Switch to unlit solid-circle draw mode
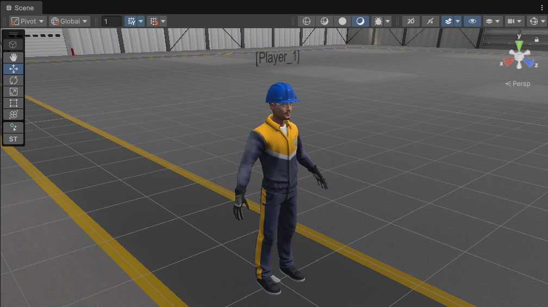 (x=342, y=21)
